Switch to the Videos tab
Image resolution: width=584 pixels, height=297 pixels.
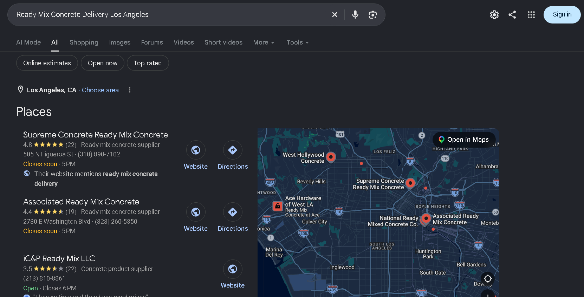click(184, 42)
